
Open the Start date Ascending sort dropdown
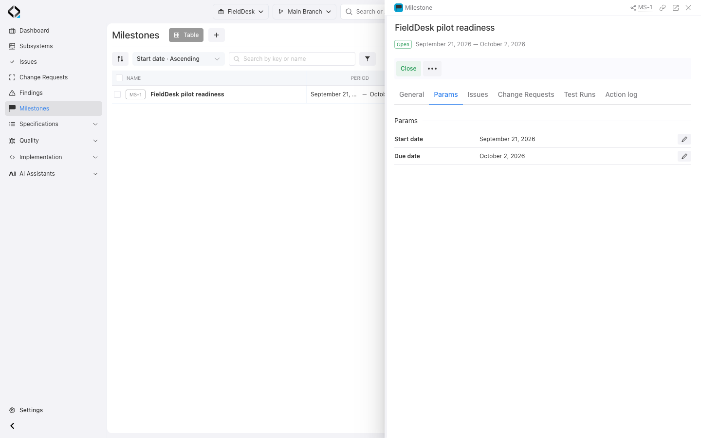178,59
